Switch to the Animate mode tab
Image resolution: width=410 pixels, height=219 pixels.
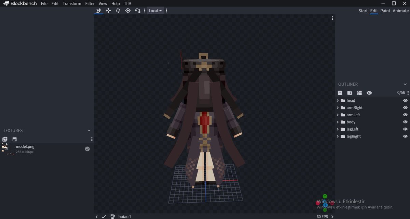click(400, 11)
